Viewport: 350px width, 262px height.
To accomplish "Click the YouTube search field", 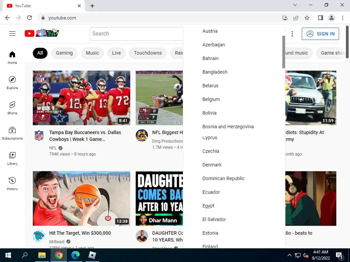I will pos(136,34).
